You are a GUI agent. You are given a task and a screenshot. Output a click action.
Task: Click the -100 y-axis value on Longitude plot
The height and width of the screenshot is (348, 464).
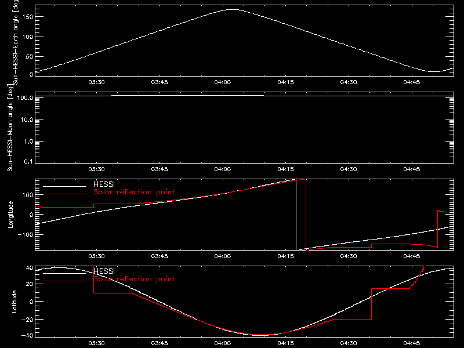[26, 234]
